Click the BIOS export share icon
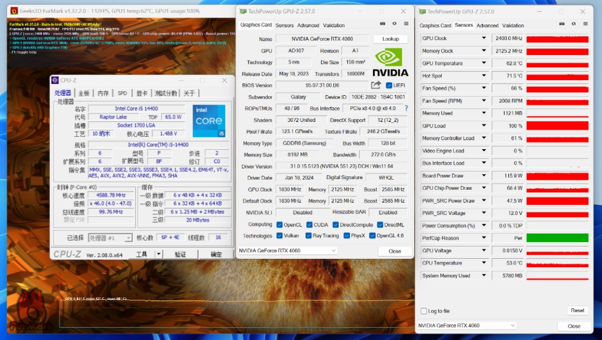 click(x=376, y=85)
